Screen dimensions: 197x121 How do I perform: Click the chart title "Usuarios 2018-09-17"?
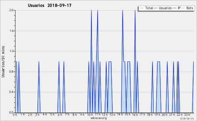(x=50, y=5)
